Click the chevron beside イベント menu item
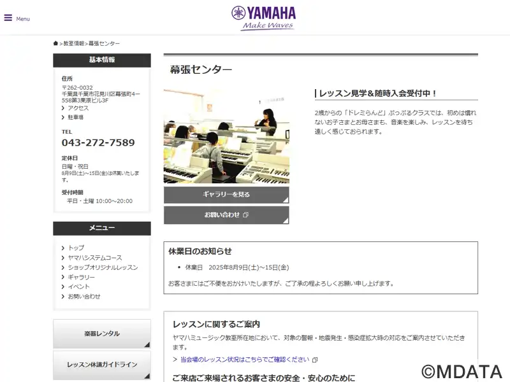The height and width of the screenshot is (382, 510). click(63, 287)
